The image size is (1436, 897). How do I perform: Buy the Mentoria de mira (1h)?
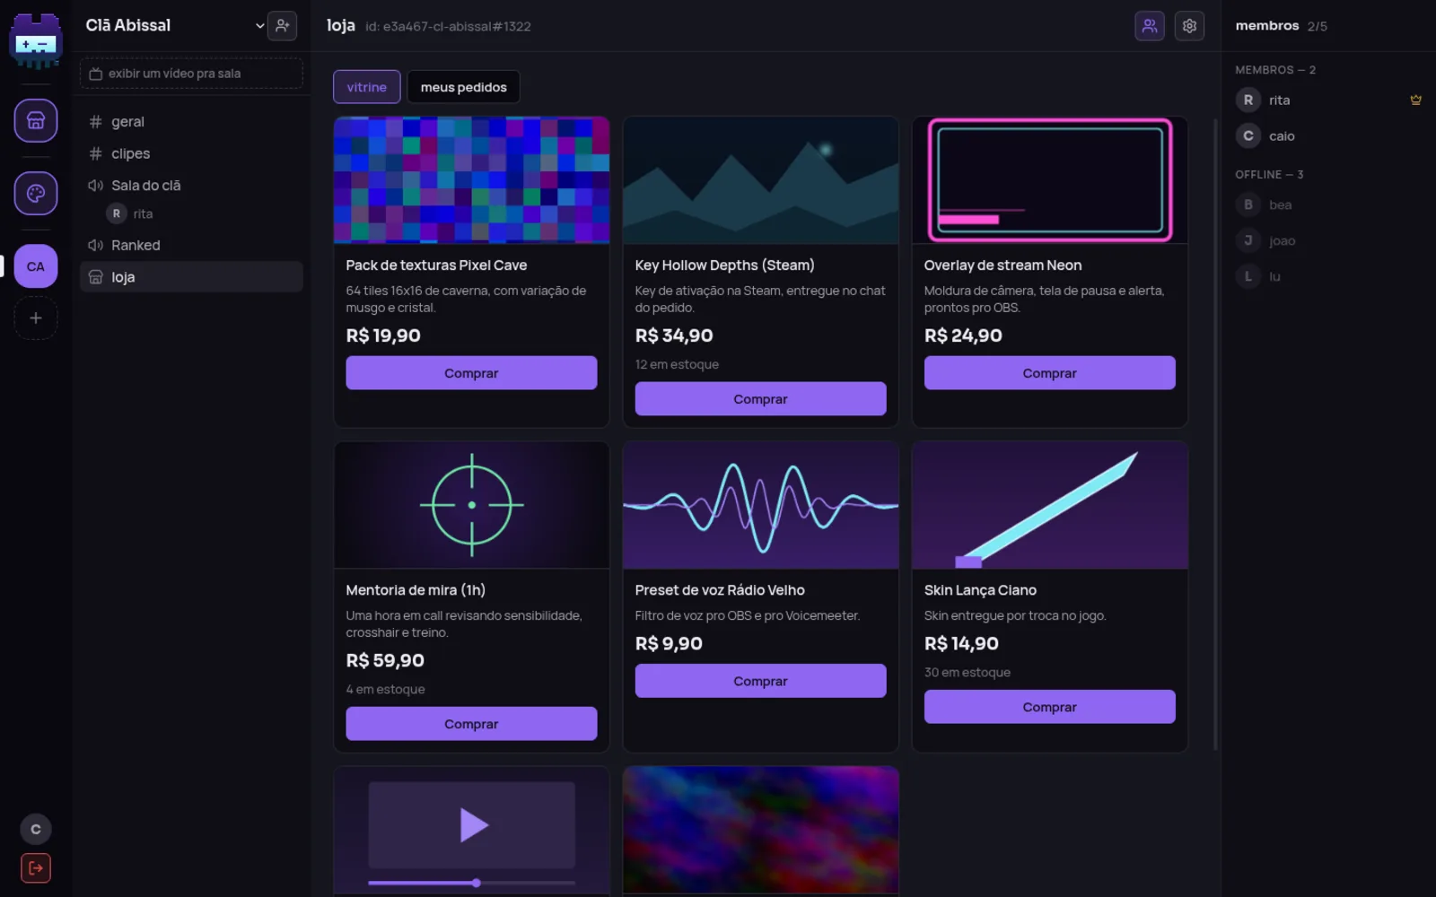(471, 724)
